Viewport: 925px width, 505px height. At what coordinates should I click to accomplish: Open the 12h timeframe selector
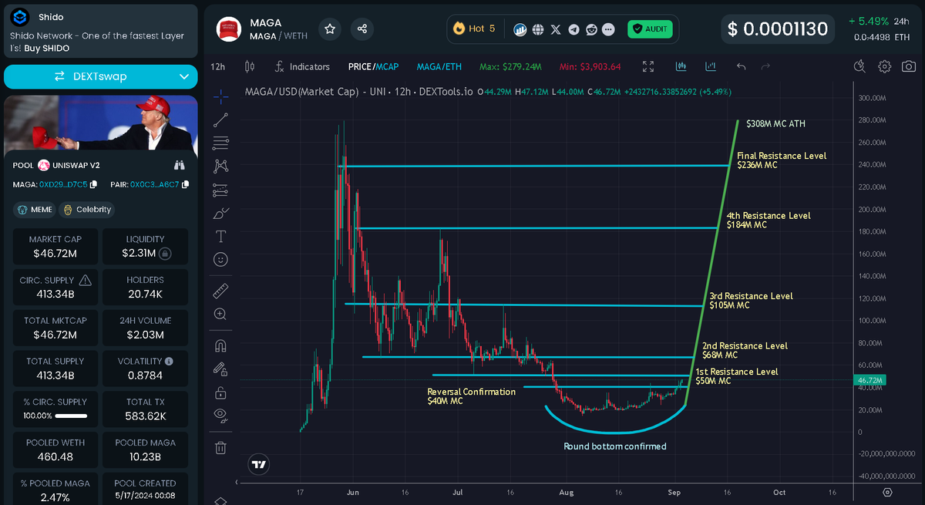coord(218,67)
